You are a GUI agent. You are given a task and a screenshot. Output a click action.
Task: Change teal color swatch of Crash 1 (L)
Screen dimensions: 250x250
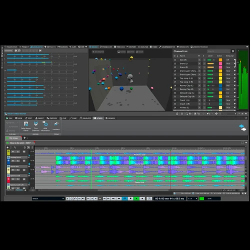[220, 100]
